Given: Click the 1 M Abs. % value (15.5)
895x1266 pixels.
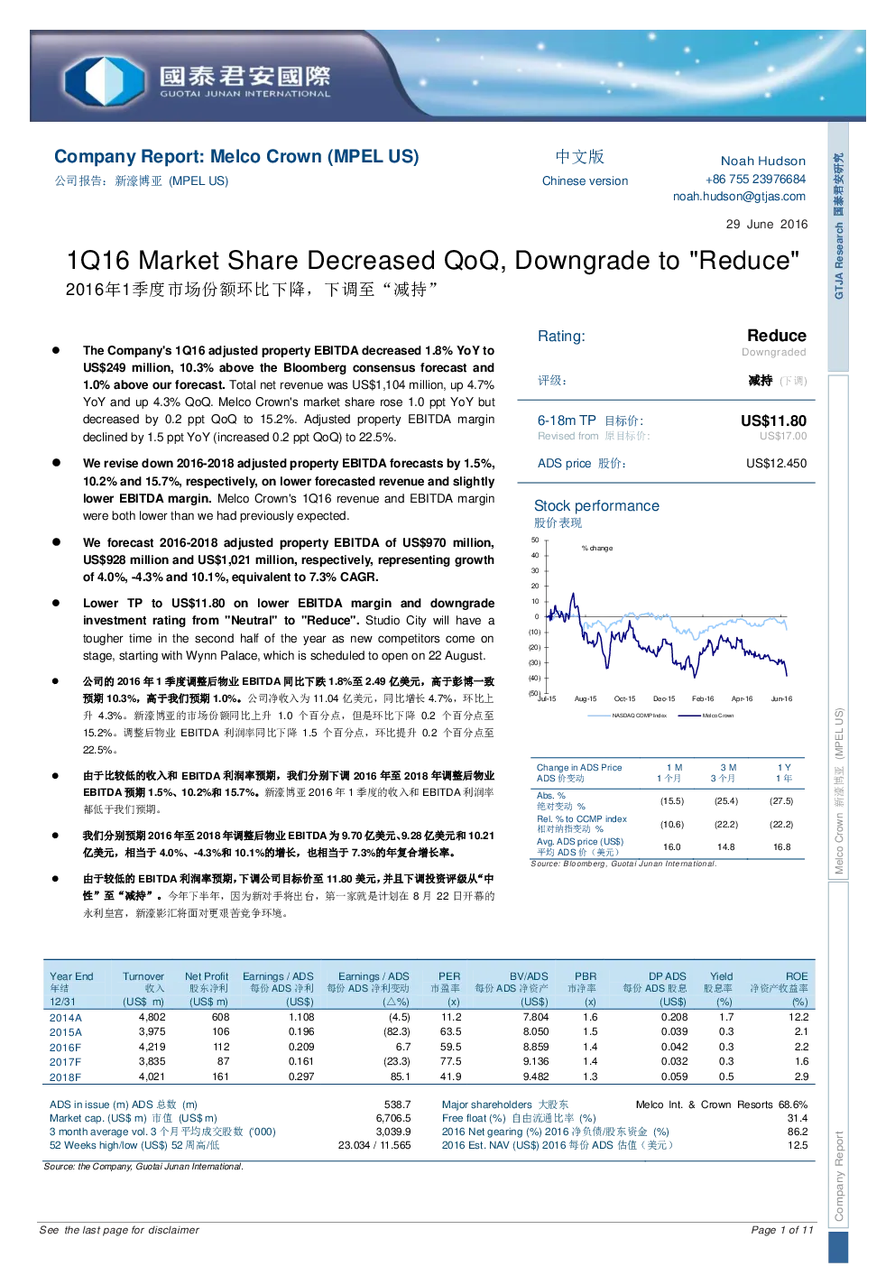Looking at the screenshot, I should [x=672, y=801].
